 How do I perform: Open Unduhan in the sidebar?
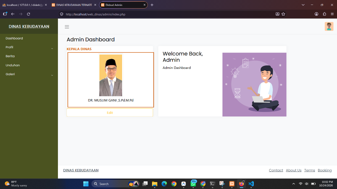[13, 65]
